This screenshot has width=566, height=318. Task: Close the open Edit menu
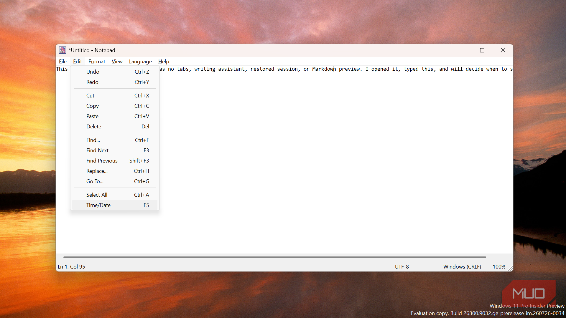[x=78, y=61]
